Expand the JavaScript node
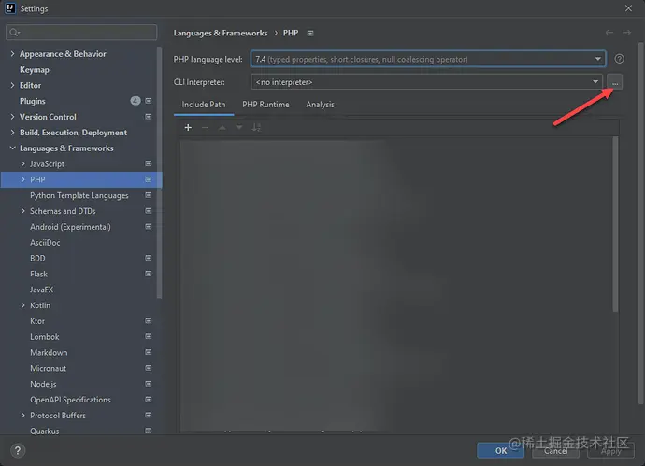This screenshot has height=466, width=645. (x=23, y=164)
